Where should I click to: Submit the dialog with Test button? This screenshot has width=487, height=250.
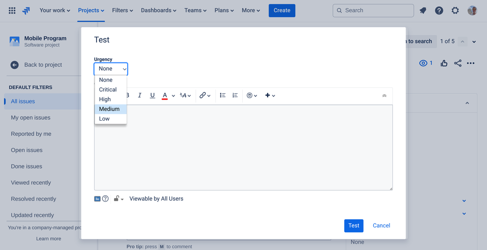click(x=354, y=226)
